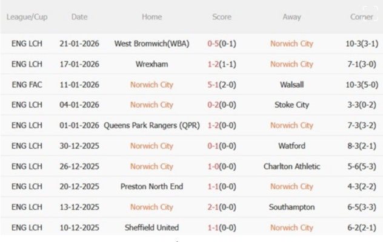Viewport: 383px width, 242px height.
Task: Select Walsall in the Away column
Action: pyautogui.click(x=291, y=85)
